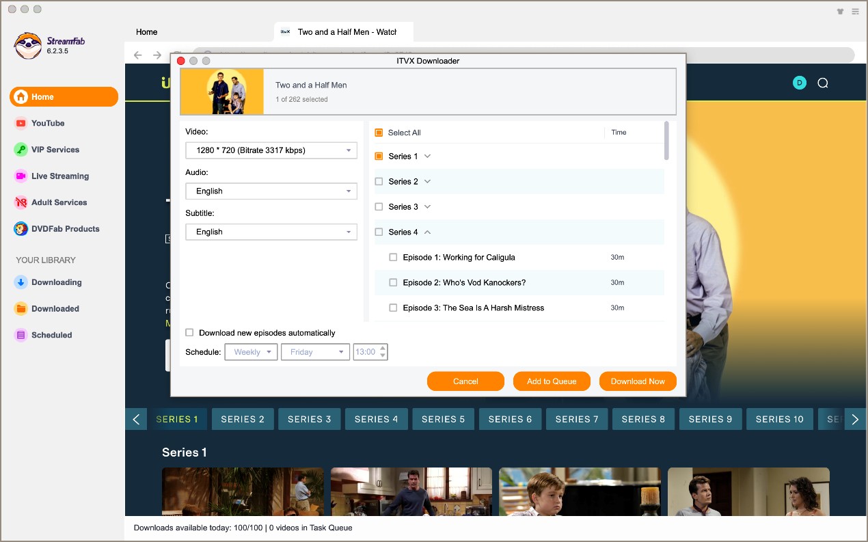Click the browser back arrow

(138, 55)
